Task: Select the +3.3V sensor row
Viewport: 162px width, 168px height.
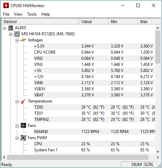Action: (94, 46)
